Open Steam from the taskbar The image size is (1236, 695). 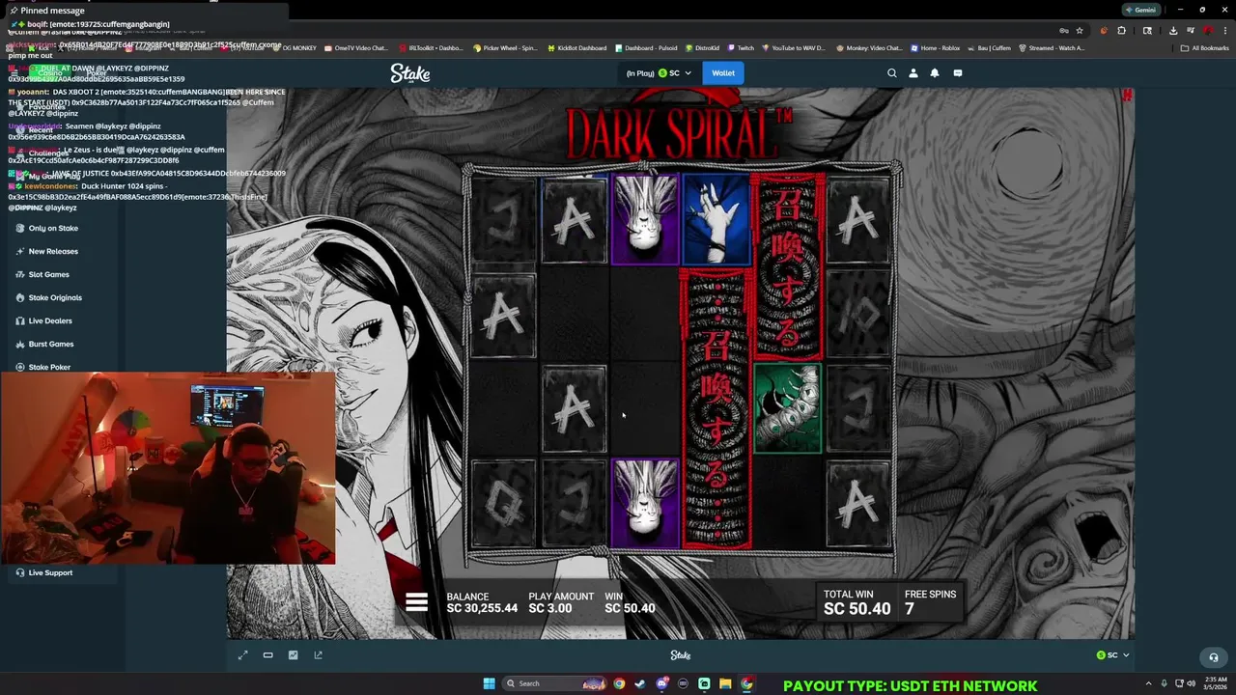coord(640,683)
